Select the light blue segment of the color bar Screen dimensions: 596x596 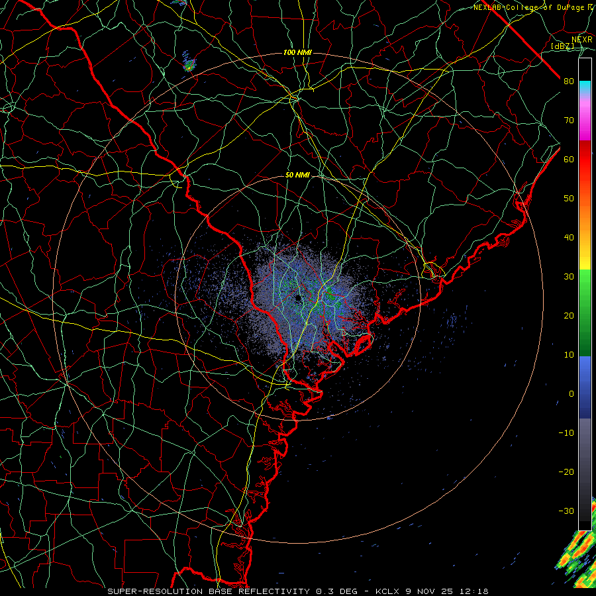[585, 367]
